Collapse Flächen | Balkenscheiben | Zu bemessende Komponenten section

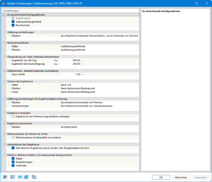4,155
